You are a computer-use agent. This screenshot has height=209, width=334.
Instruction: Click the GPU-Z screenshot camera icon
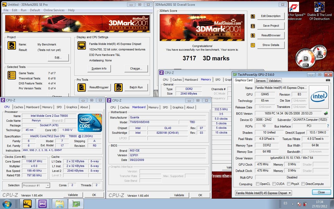click(328, 80)
